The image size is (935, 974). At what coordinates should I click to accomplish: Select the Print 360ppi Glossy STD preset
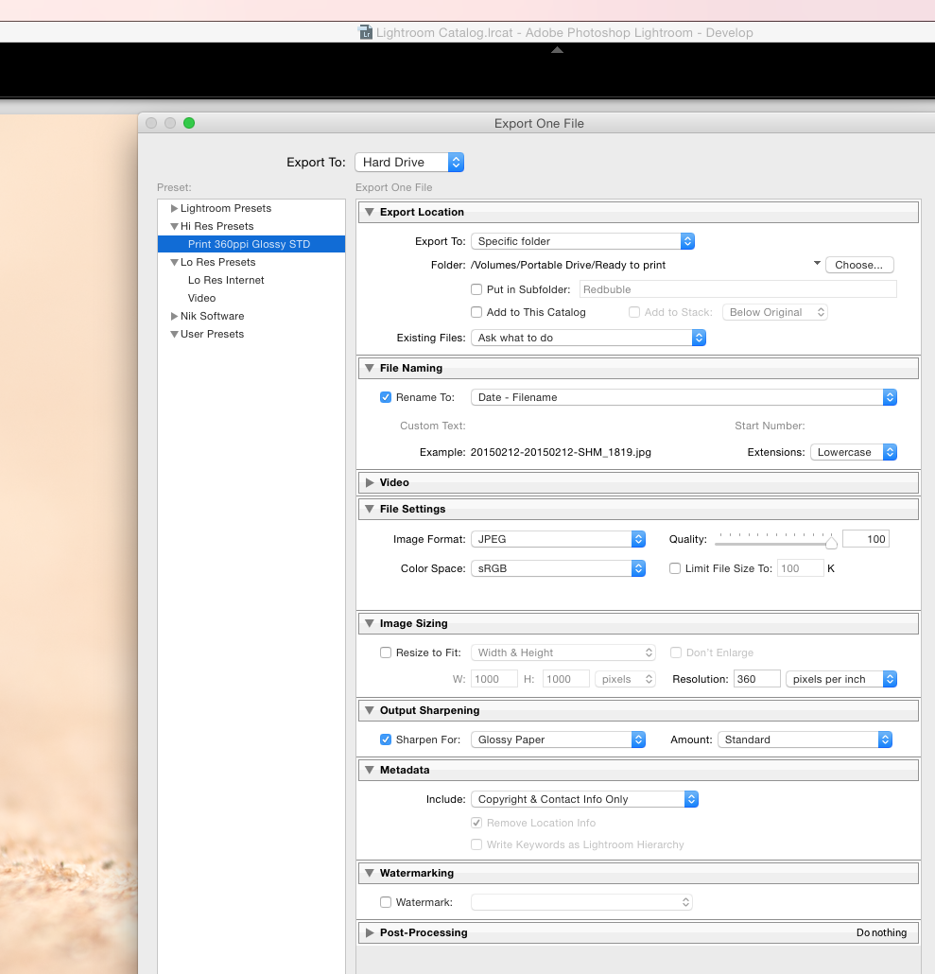pos(249,245)
